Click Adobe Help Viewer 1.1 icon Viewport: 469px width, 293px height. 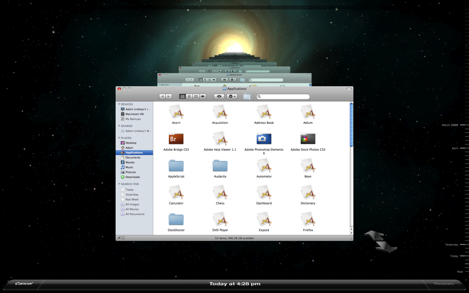[x=220, y=139]
